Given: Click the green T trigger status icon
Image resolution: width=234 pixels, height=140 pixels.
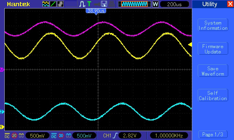Looking at the screenshot, I should (89, 4).
